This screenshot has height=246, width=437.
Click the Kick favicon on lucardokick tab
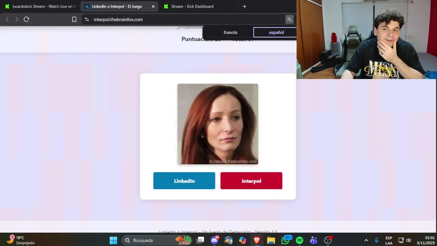click(x=7, y=6)
